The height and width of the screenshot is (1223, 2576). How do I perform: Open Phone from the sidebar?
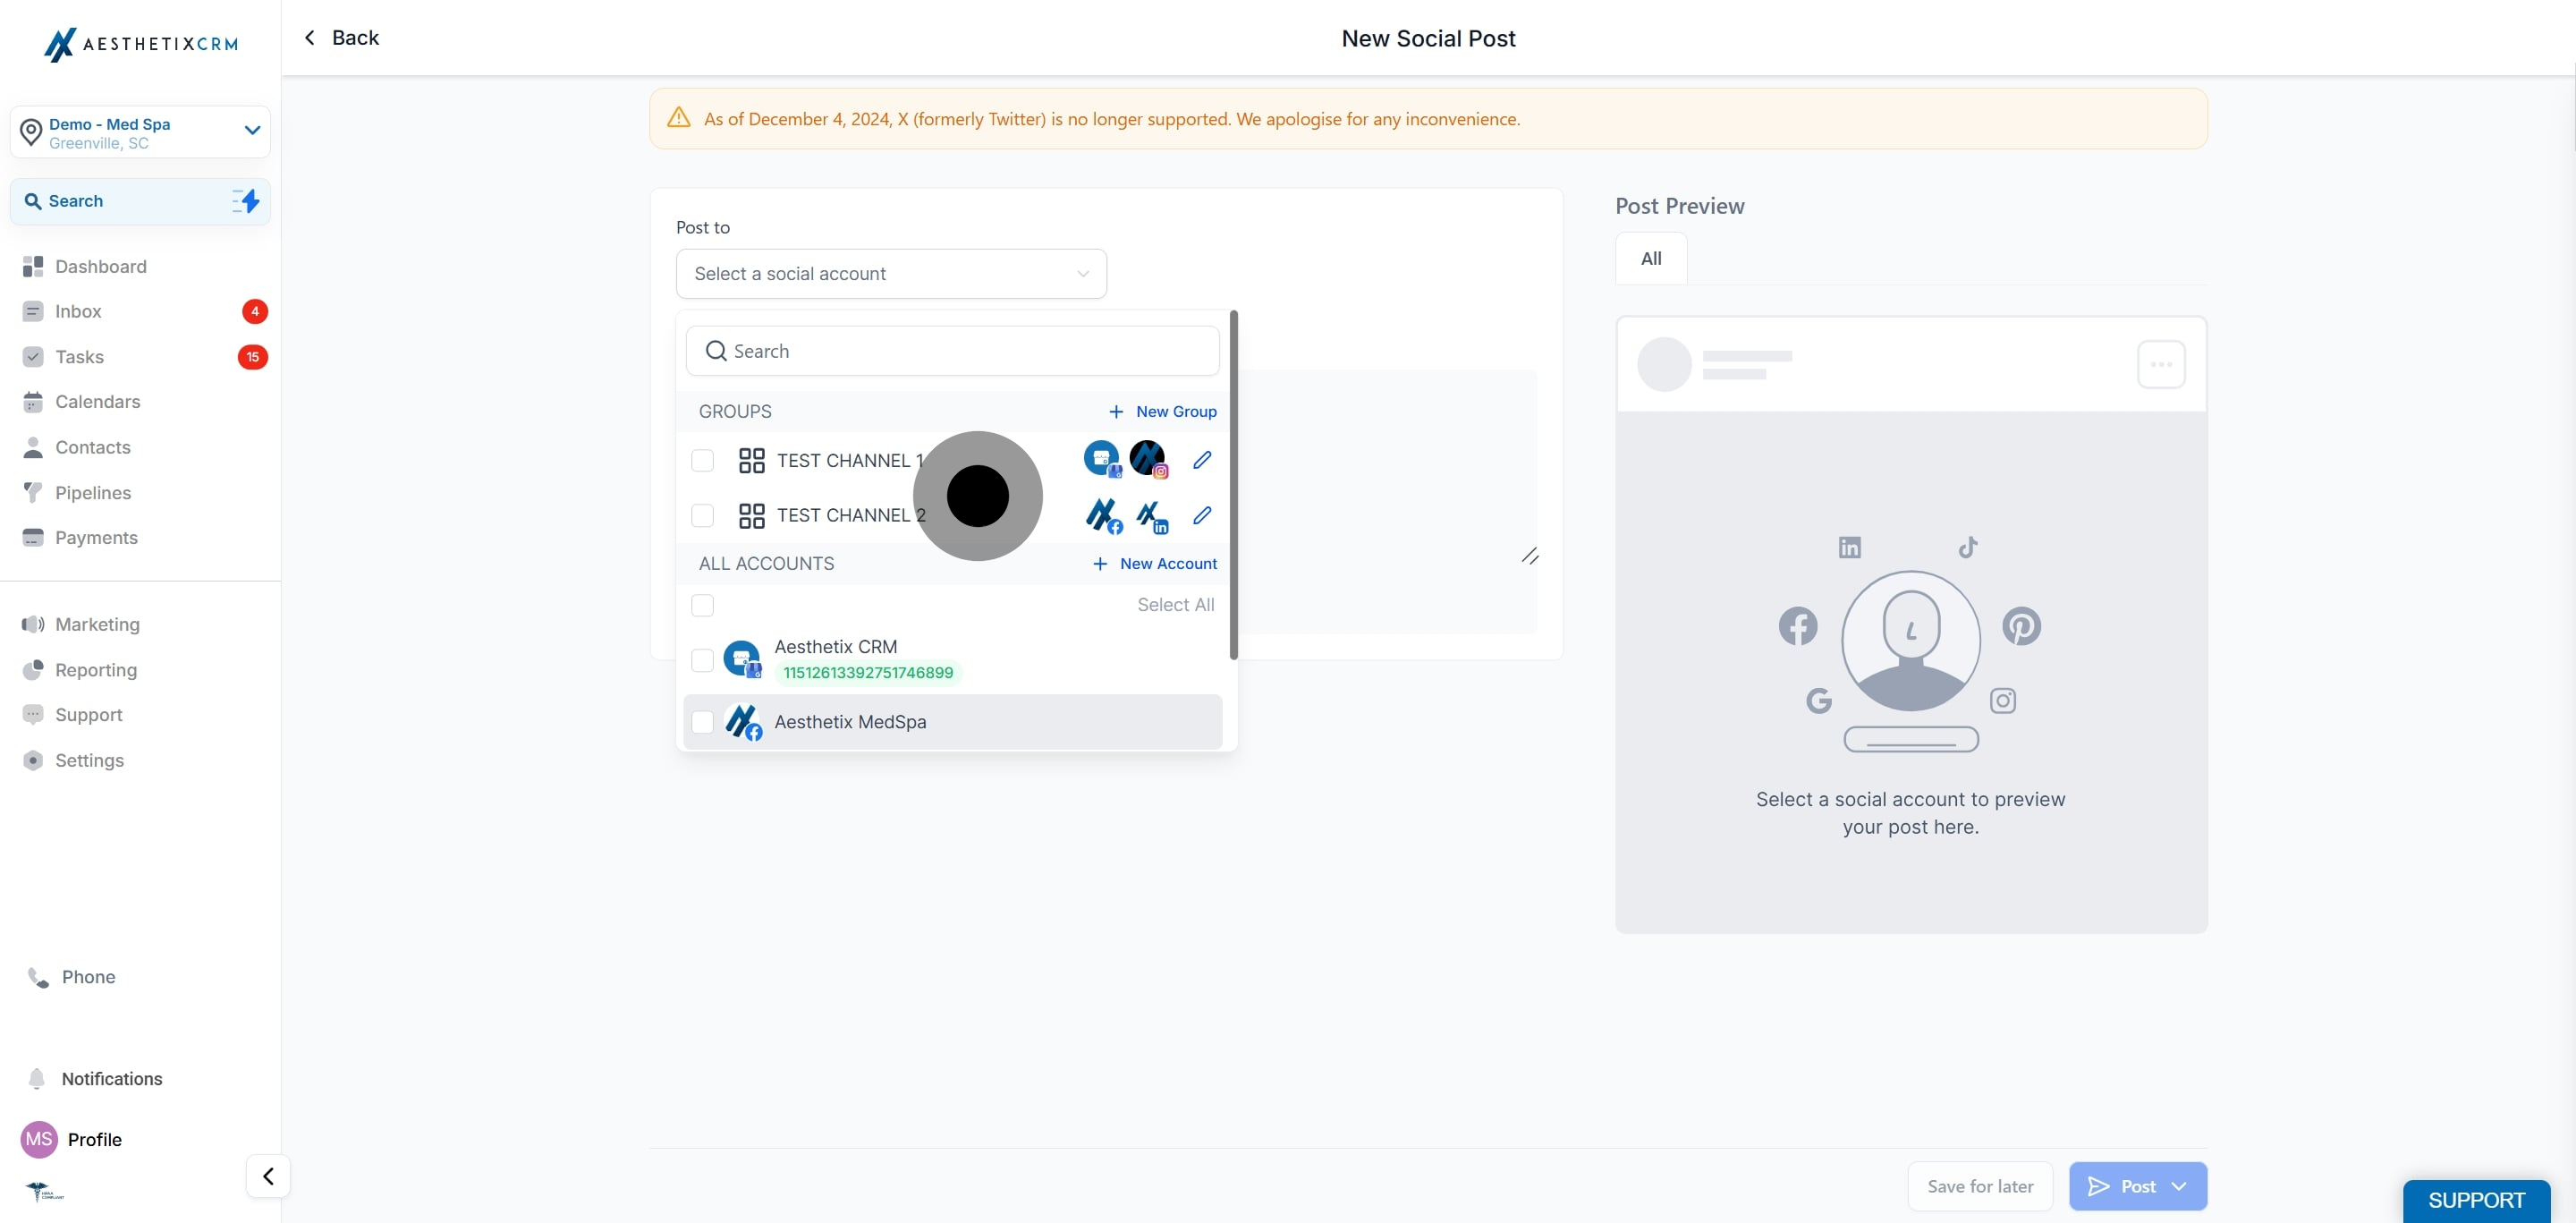pyautogui.click(x=88, y=977)
